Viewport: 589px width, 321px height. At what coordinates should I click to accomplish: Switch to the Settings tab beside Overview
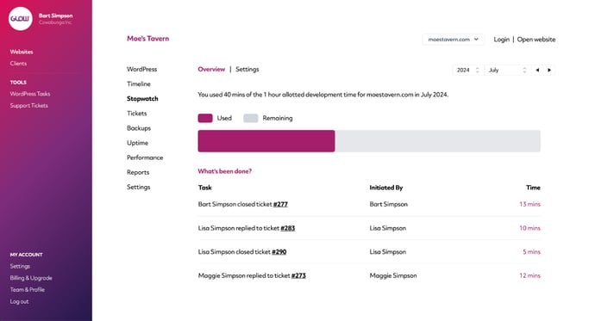[248, 70]
